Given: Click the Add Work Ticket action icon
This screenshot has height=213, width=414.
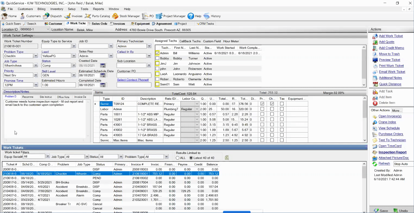Looking at the screenshot, I should 375,36.
